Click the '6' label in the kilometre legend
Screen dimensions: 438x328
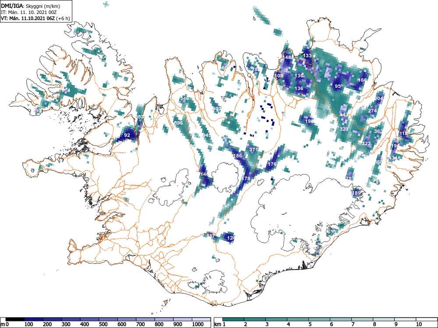coord(331,325)
